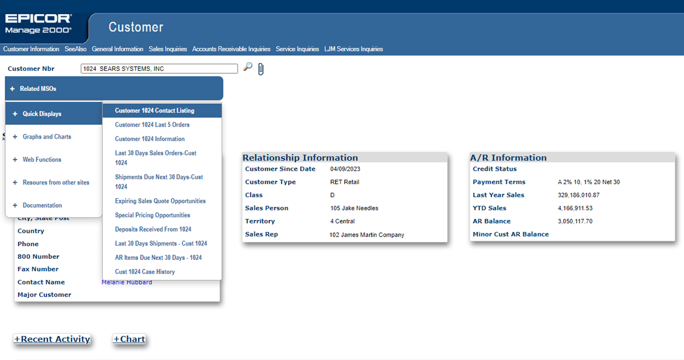
Task: Open the Customer Information menu
Action: (x=31, y=49)
